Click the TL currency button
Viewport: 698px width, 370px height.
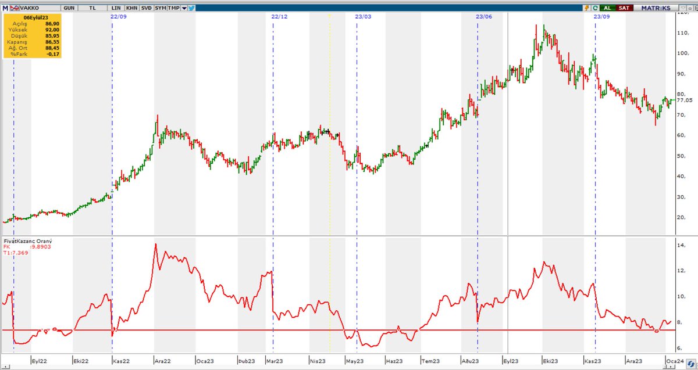pos(91,8)
